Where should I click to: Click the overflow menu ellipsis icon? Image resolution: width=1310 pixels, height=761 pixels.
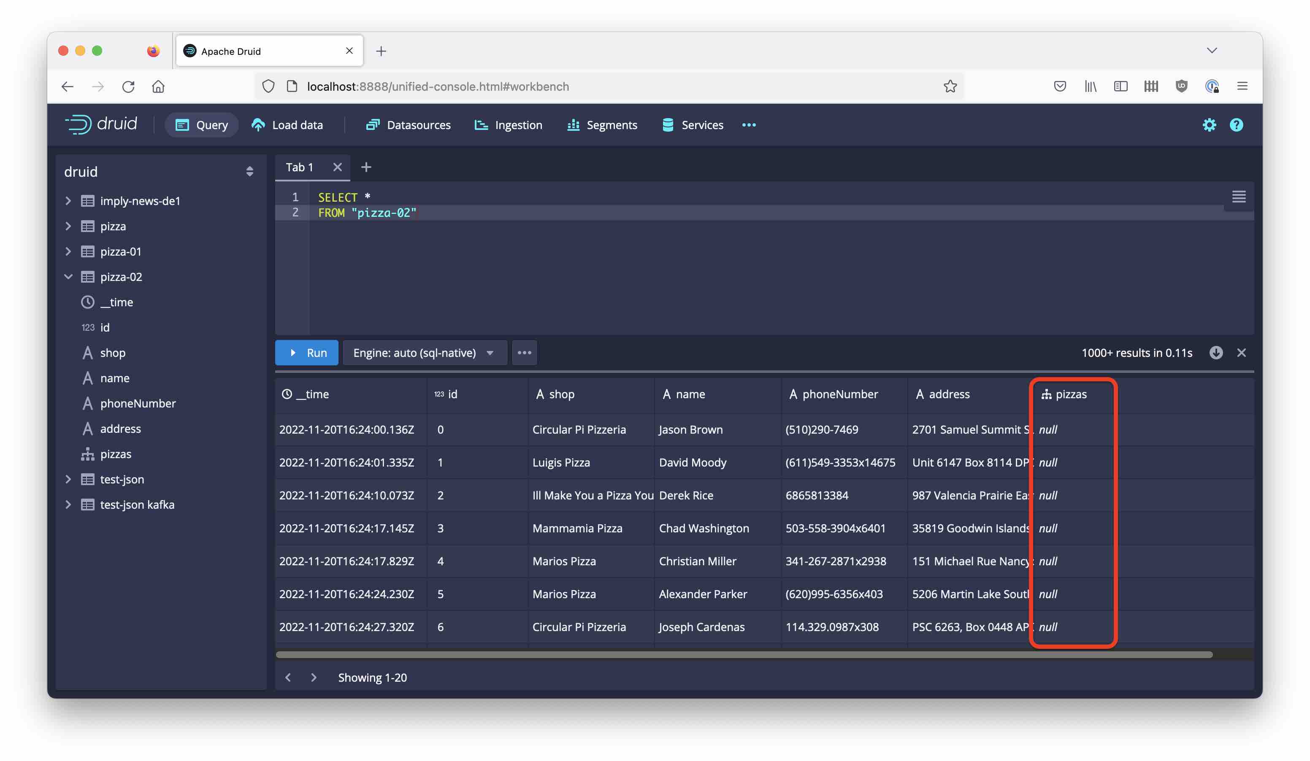[x=524, y=352]
